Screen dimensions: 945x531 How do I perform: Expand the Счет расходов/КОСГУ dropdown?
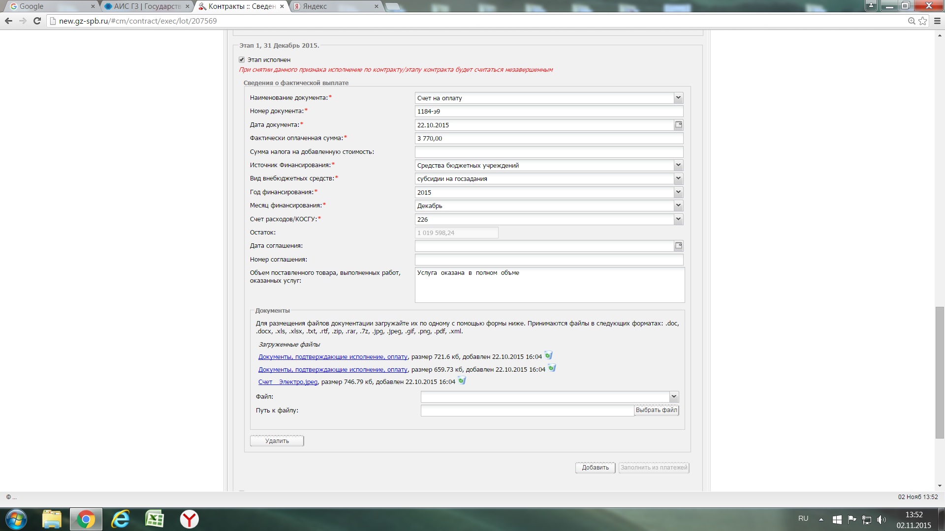678,219
